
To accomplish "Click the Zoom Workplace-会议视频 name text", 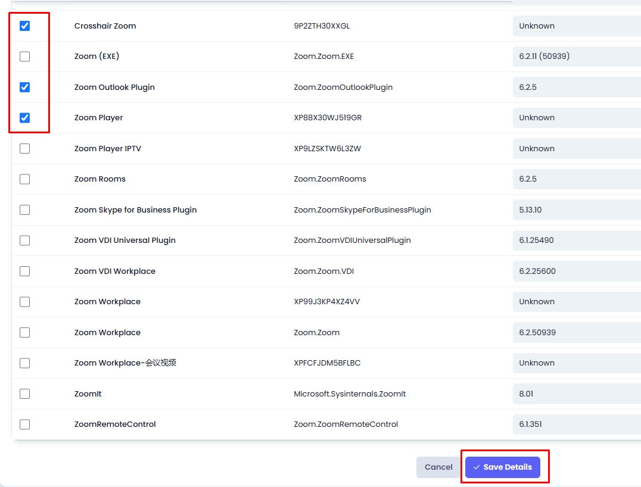I will (125, 363).
